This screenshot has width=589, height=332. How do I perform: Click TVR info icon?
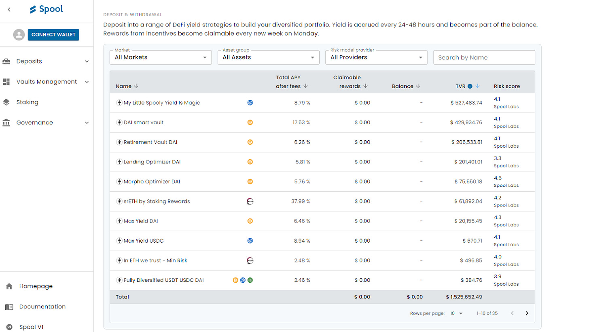point(470,86)
